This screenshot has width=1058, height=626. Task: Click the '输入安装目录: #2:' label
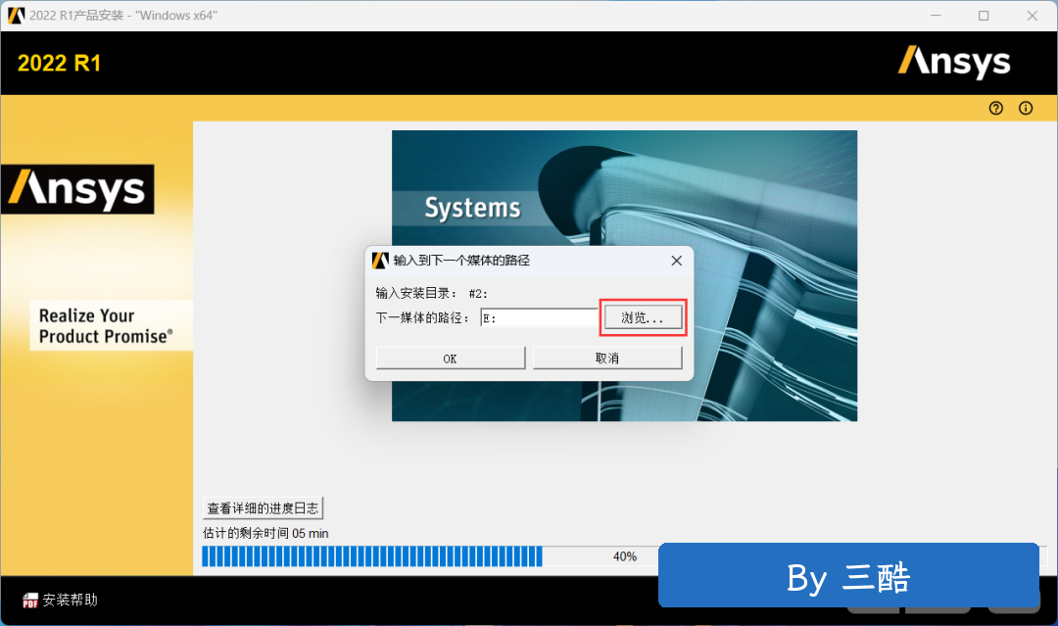click(432, 294)
